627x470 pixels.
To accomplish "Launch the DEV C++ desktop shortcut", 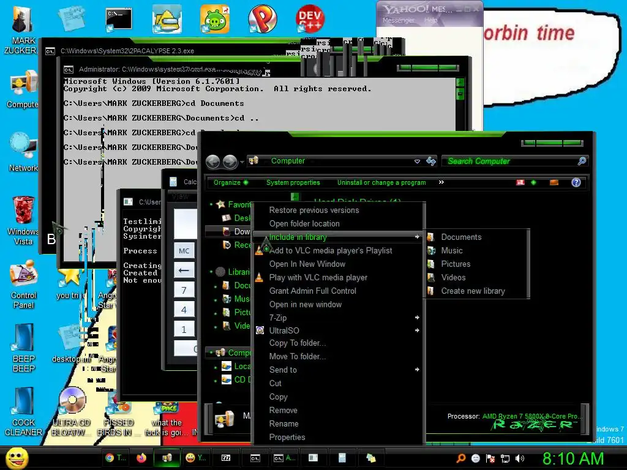I will (310, 19).
